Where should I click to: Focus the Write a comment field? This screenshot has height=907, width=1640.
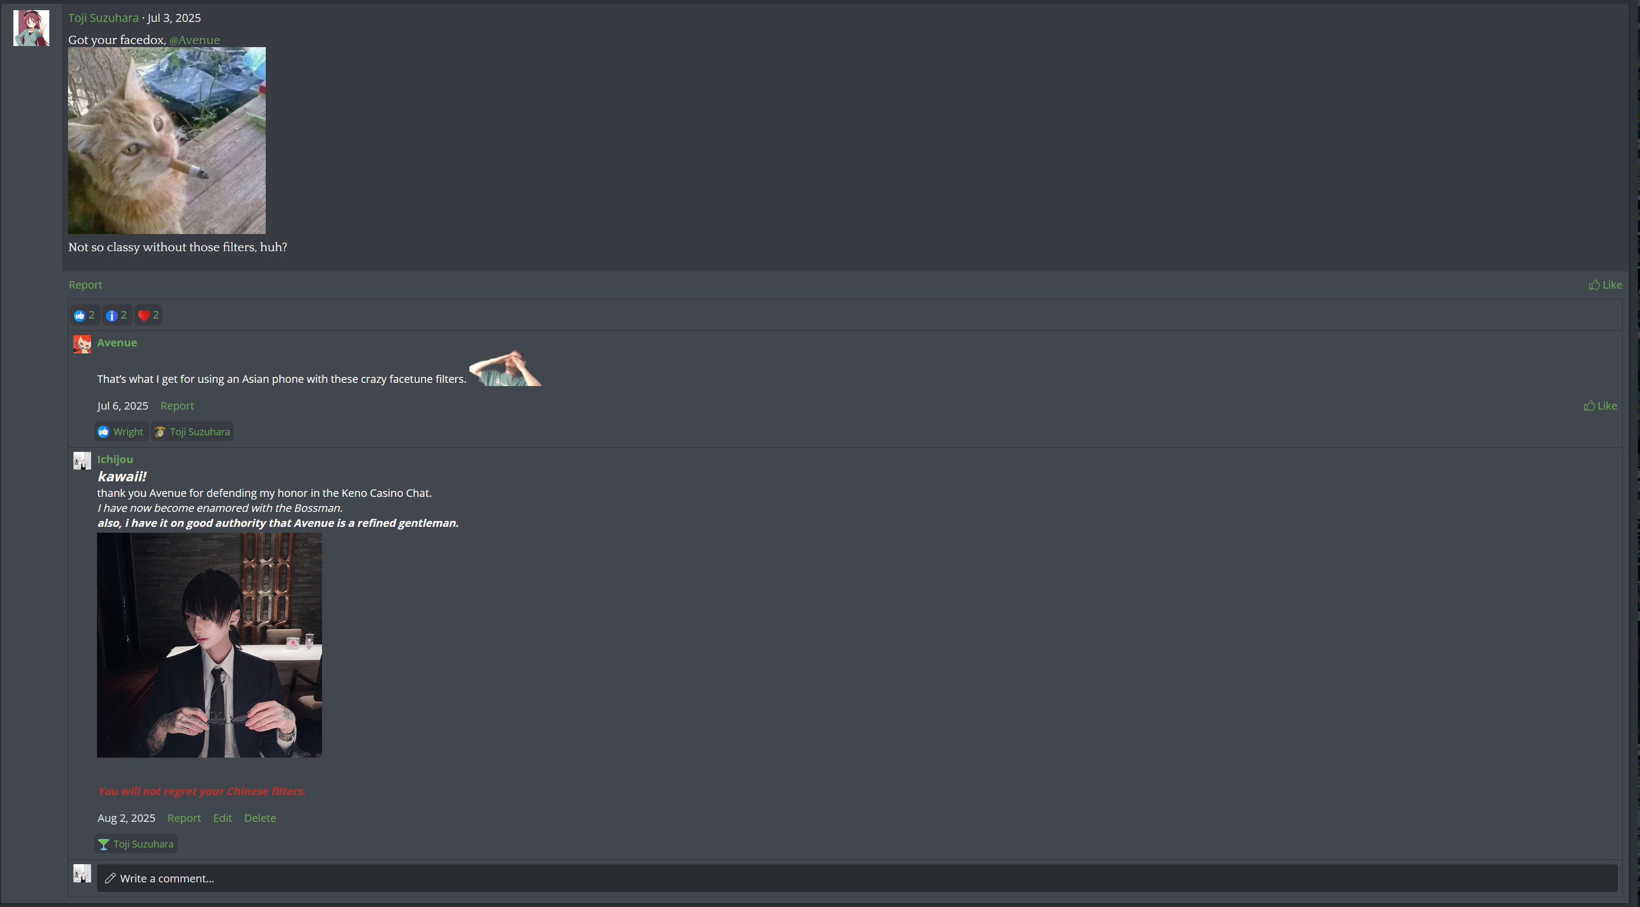(857, 879)
